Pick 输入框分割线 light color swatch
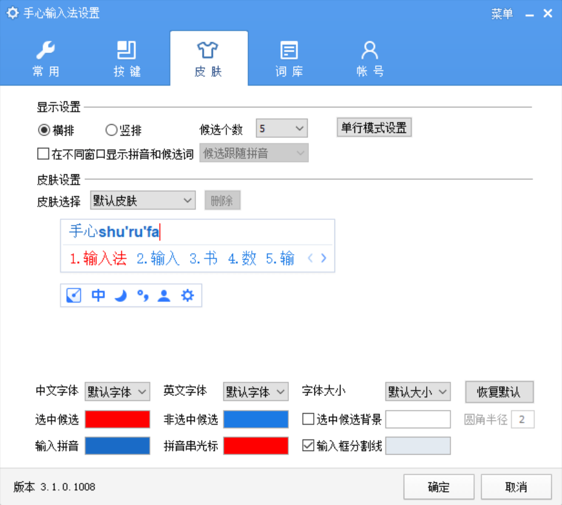 click(x=418, y=446)
